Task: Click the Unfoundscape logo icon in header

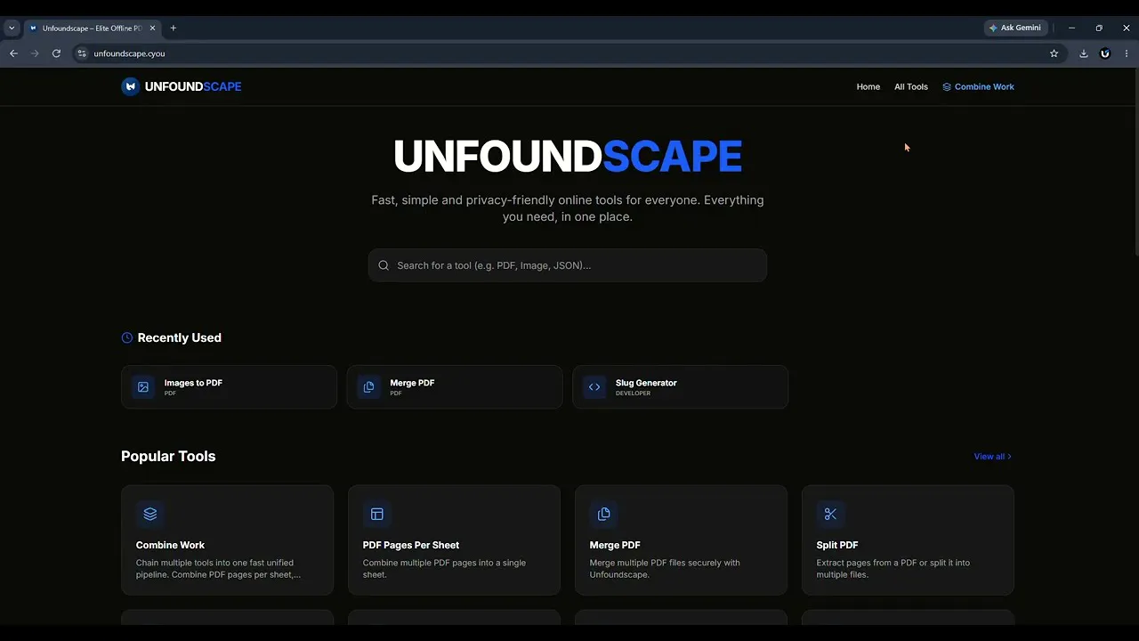Action: (x=131, y=86)
